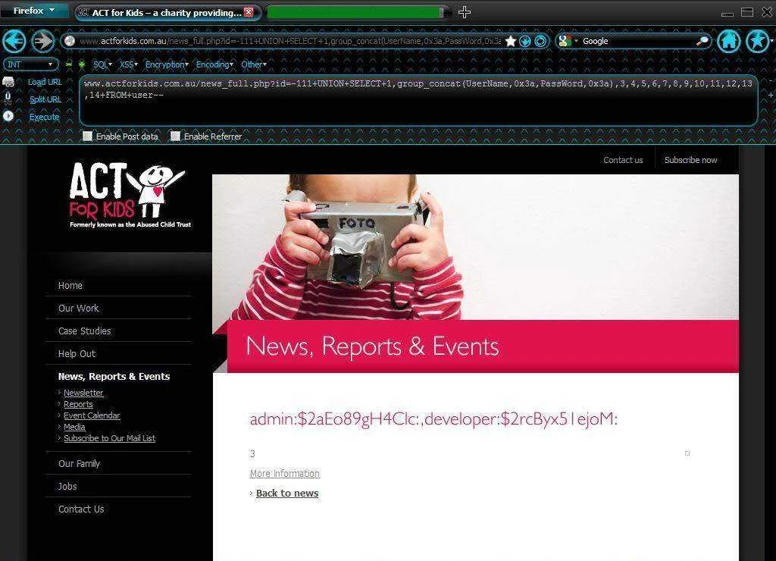The width and height of the screenshot is (776, 561).
Task: Open Contact Us in the site sidebar
Action: [81, 509]
